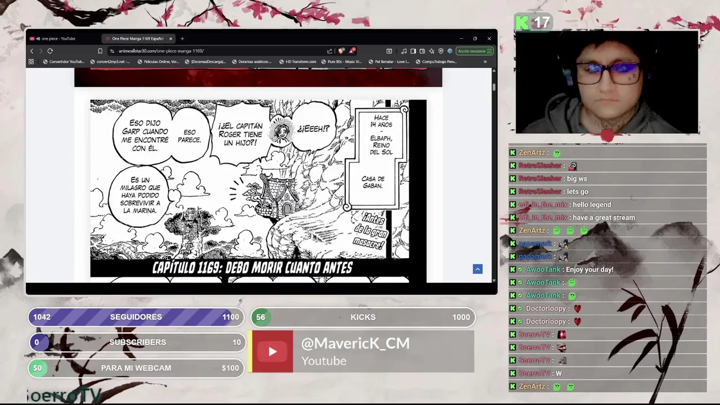Click the SEGUIDORES progress bar
This screenshot has width=720, height=405.
click(136, 317)
